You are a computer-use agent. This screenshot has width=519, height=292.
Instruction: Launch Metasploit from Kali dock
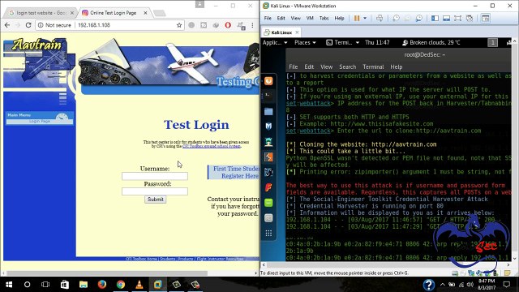point(268,127)
